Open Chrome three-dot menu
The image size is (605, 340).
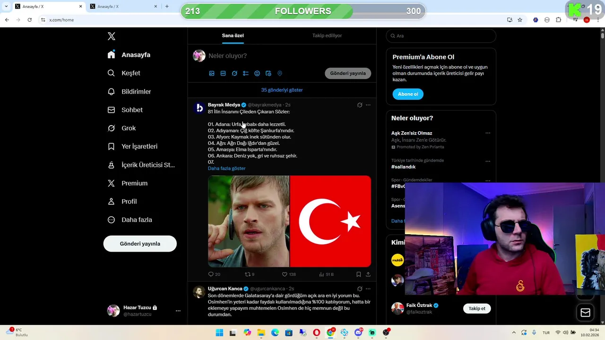click(x=598, y=20)
